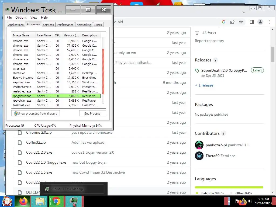The height and width of the screenshot is (207, 276).
Task: Click the process list vertical scrollbar
Action: click(103, 71)
